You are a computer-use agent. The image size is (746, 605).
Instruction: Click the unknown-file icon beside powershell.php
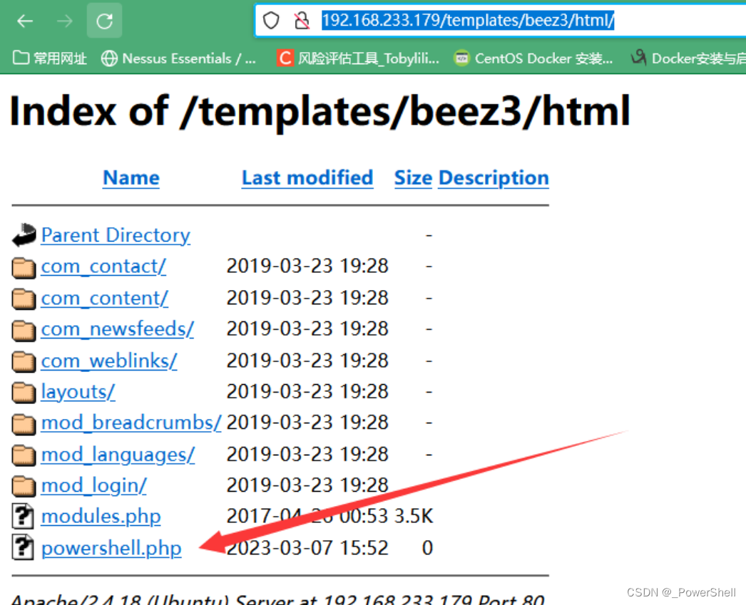(23, 547)
